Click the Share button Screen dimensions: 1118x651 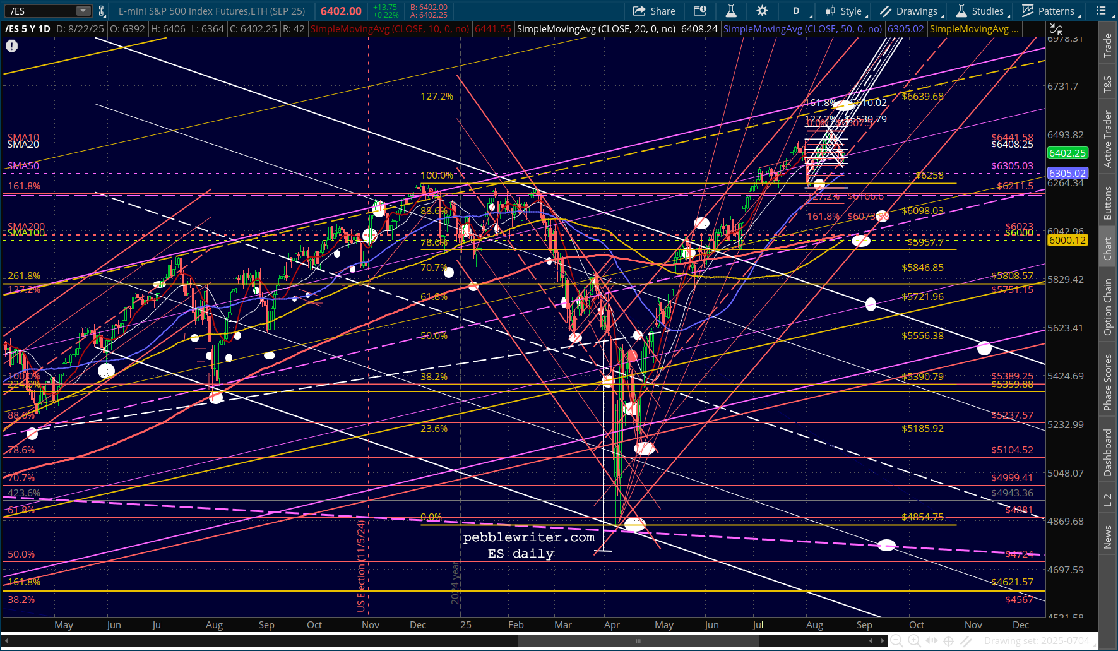[654, 11]
